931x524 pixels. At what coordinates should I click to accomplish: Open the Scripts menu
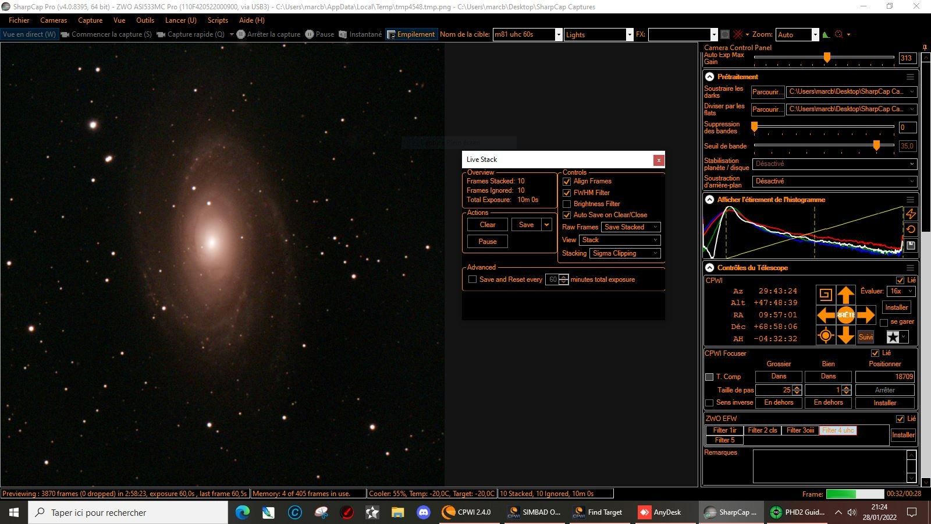(x=218, y=20)
